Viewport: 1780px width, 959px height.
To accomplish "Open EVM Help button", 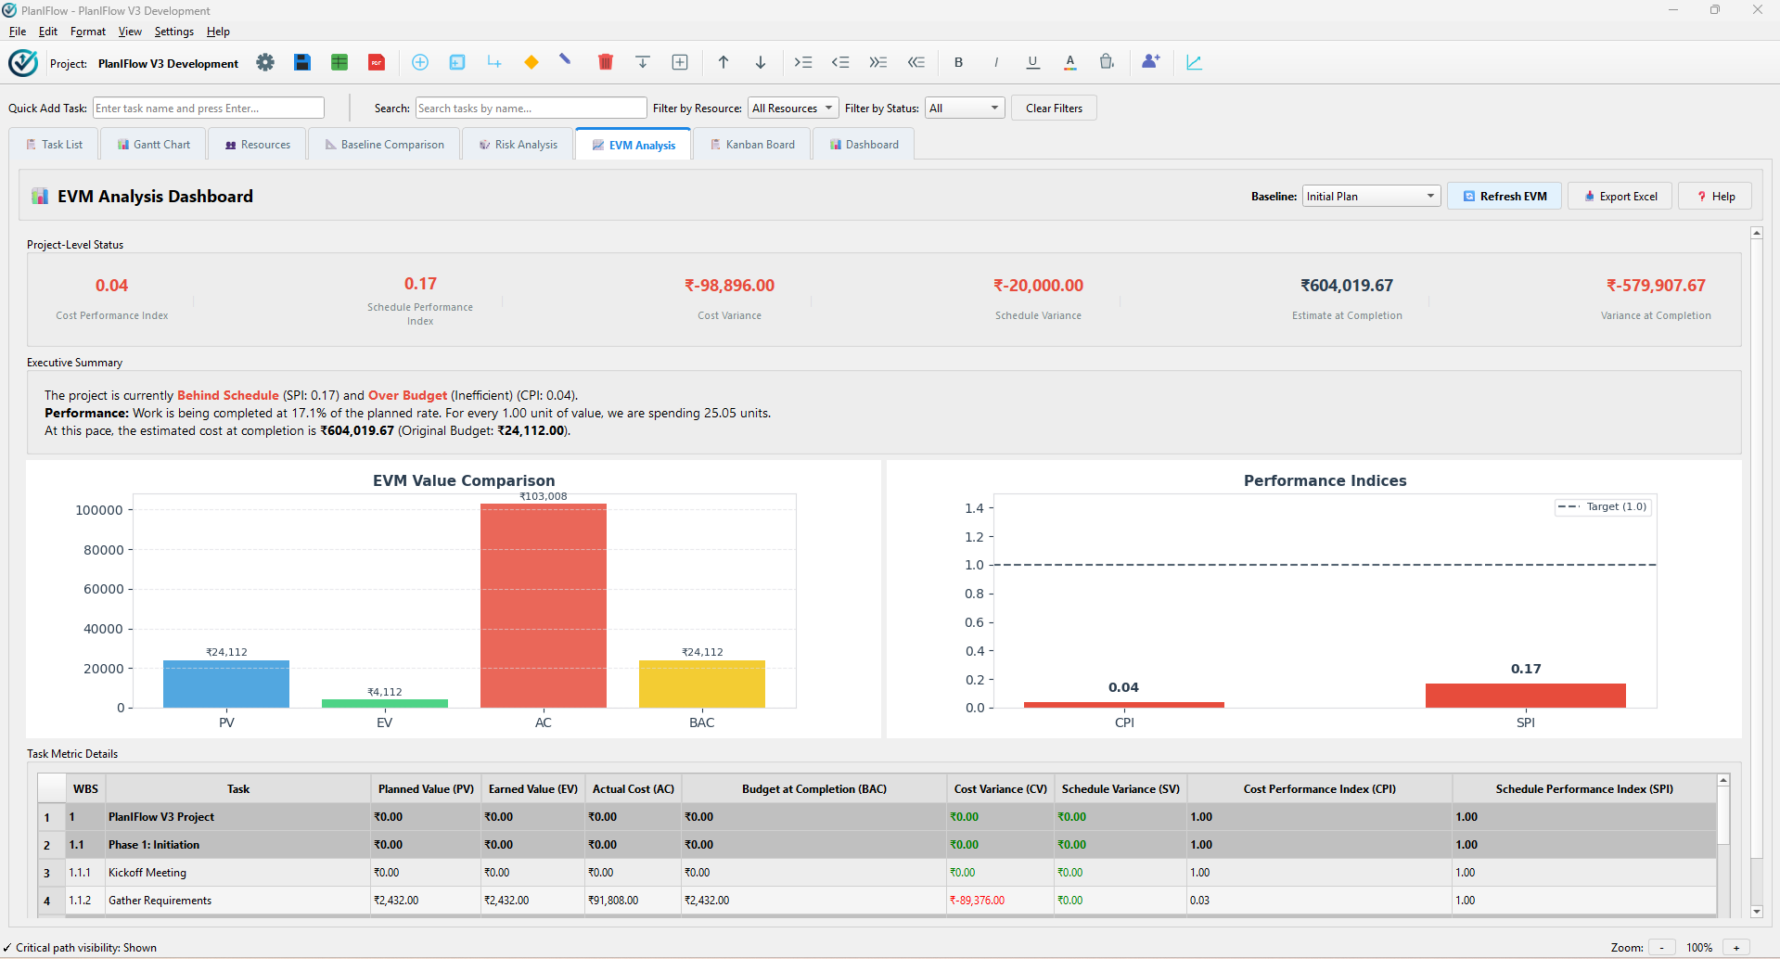I will 1715,197.
